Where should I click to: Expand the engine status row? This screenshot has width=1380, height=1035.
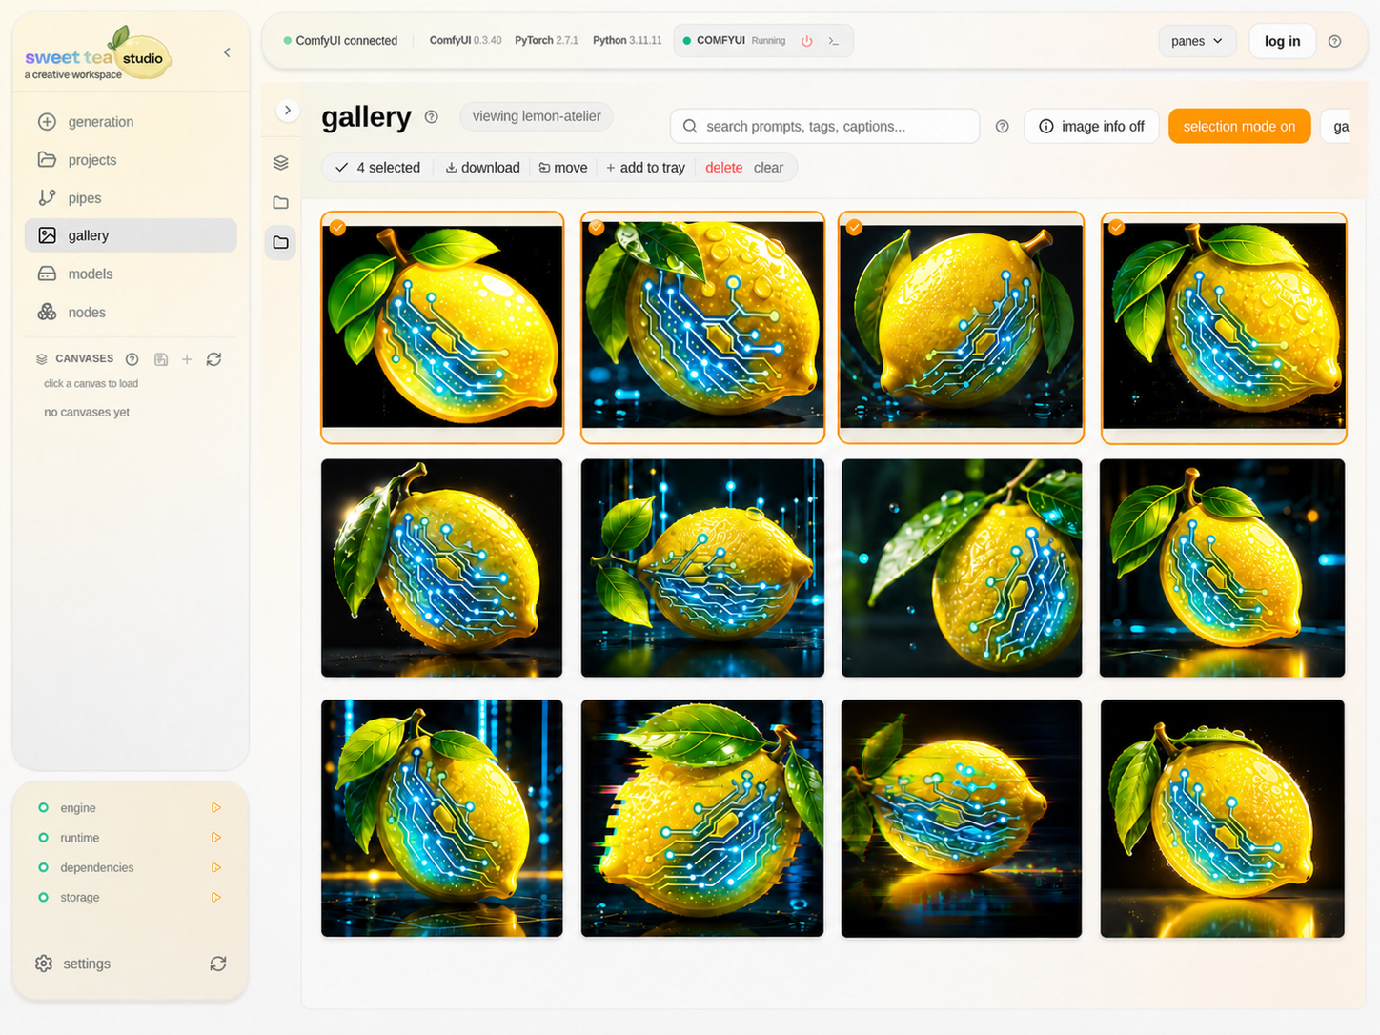click(216, 808)
